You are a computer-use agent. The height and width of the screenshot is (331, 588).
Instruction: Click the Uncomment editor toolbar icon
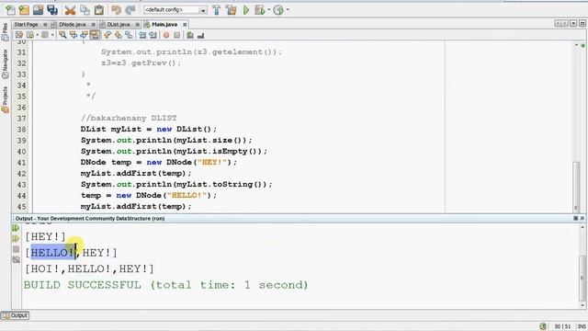[200, 35]
